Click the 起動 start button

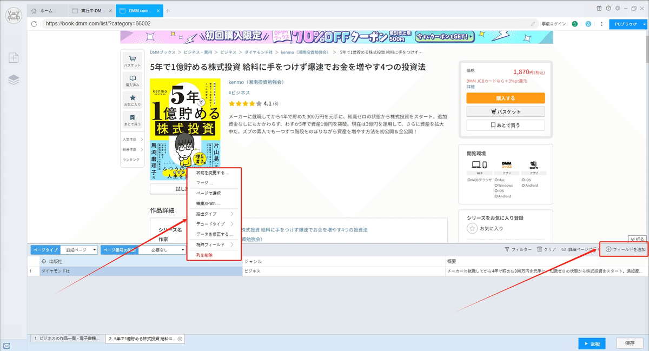[x=592, y=343]
